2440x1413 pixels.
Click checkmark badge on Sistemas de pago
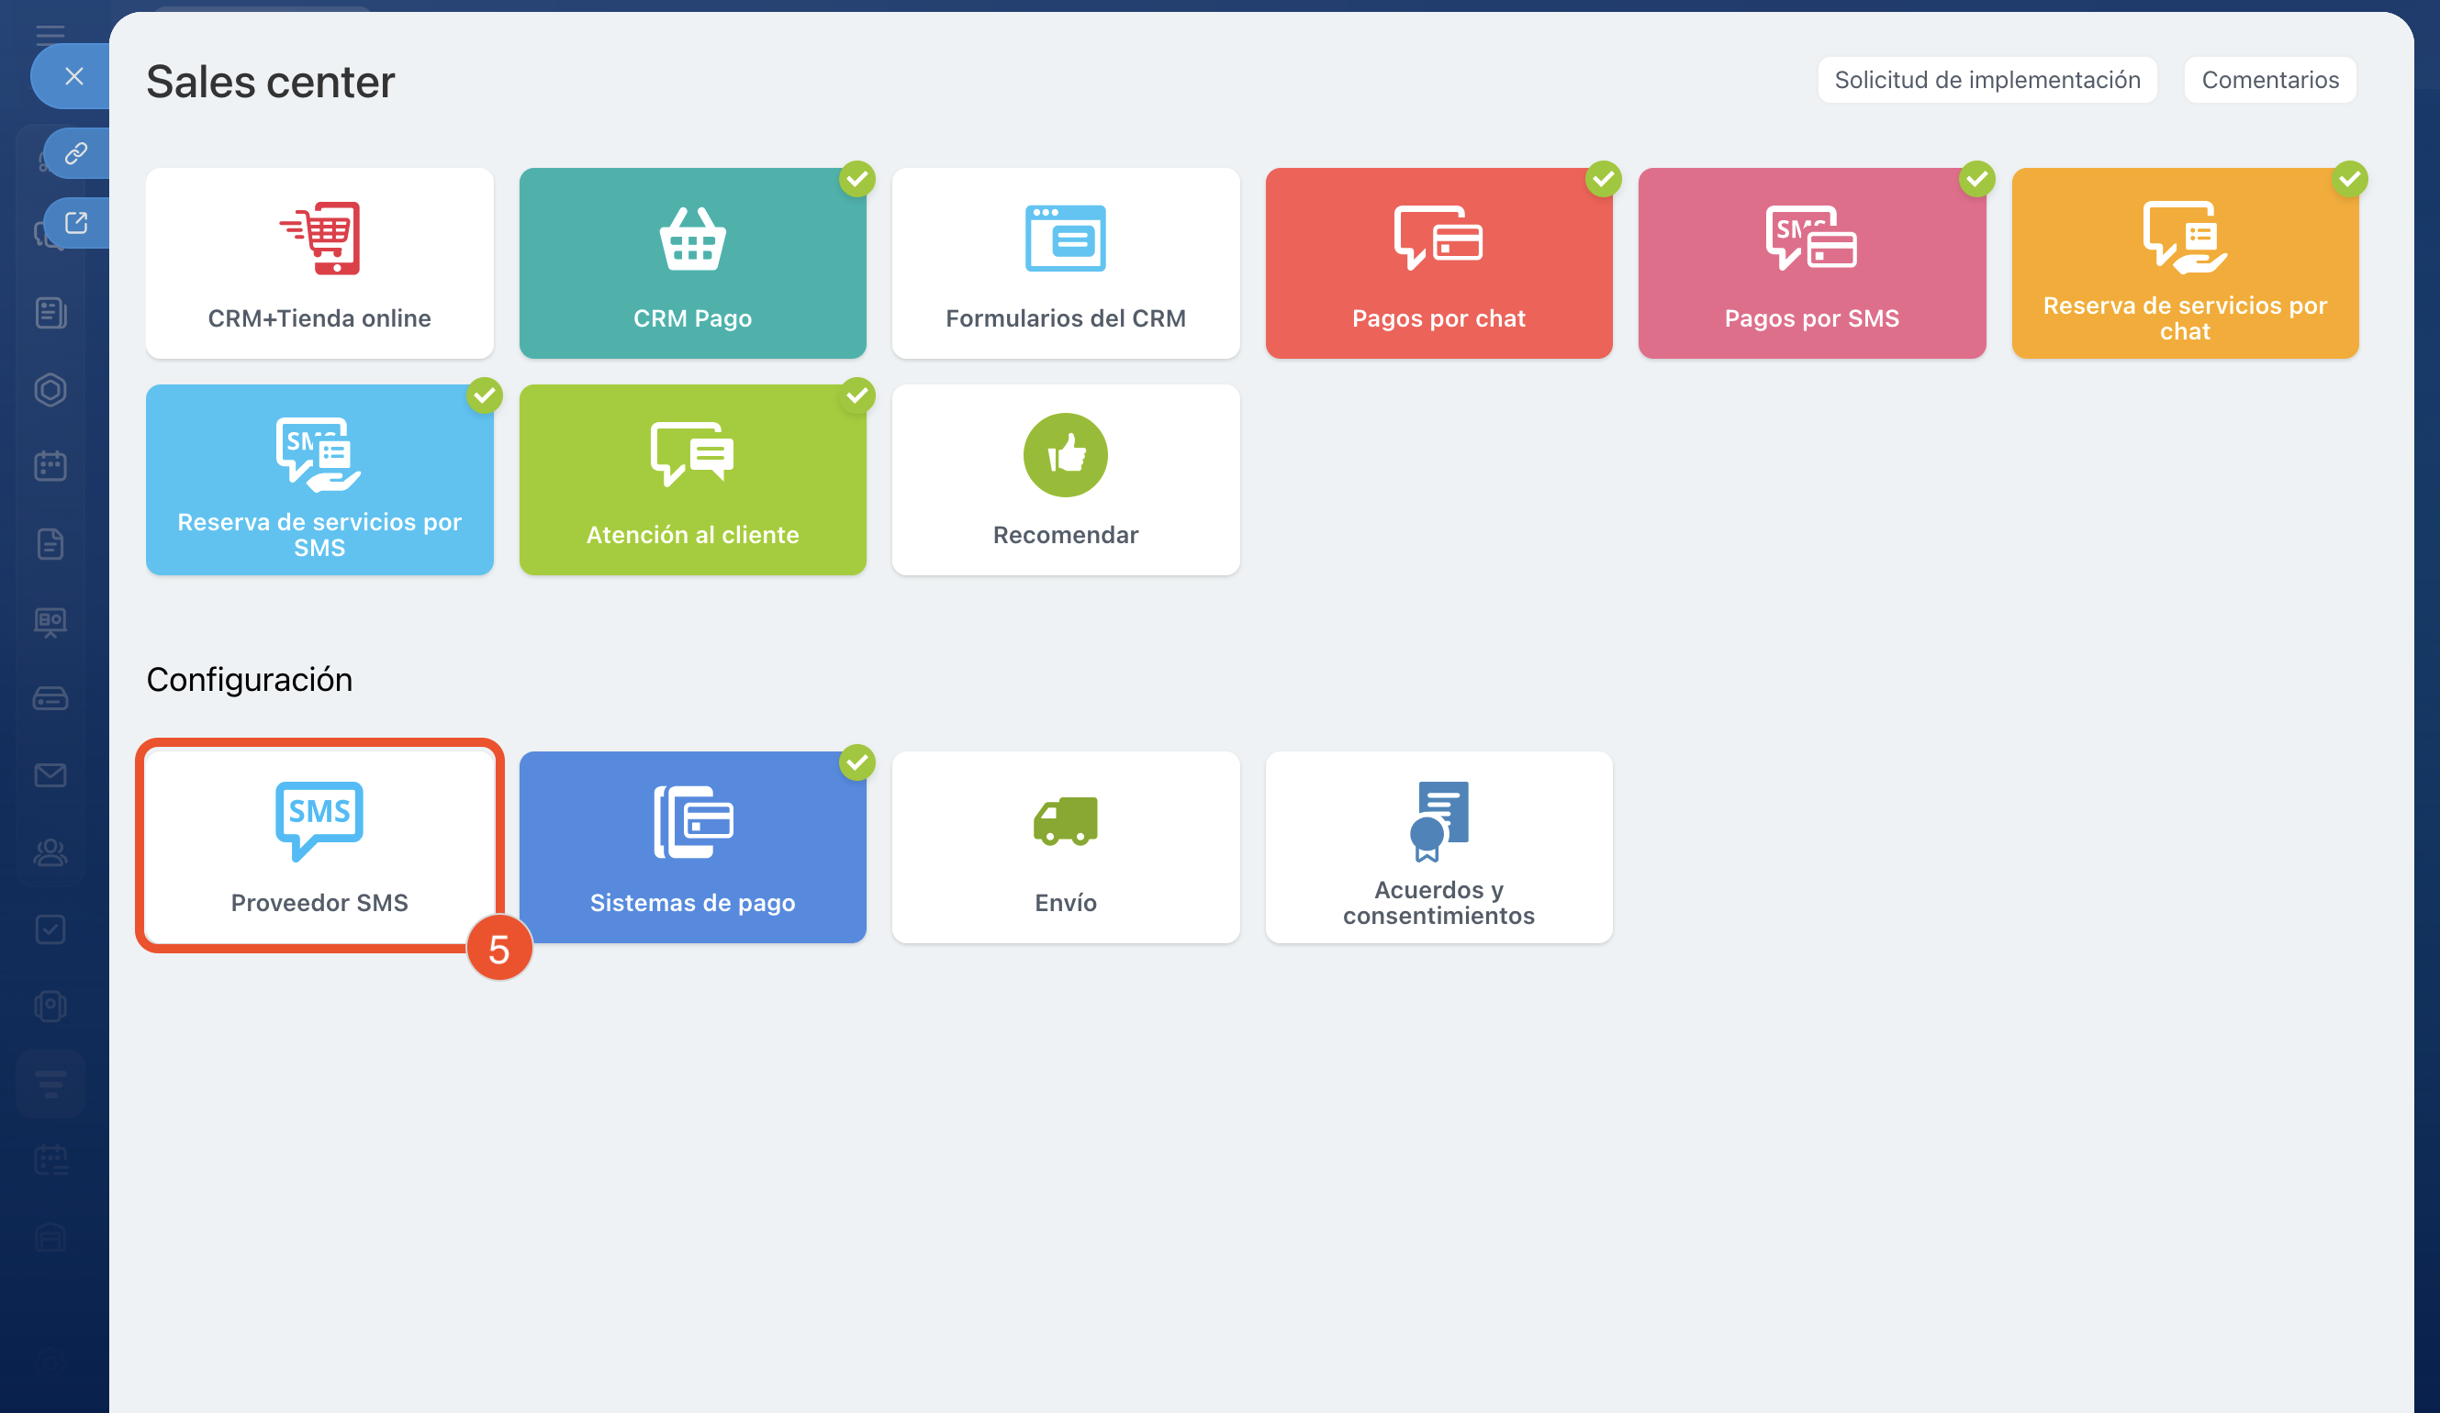click(856, 762)
